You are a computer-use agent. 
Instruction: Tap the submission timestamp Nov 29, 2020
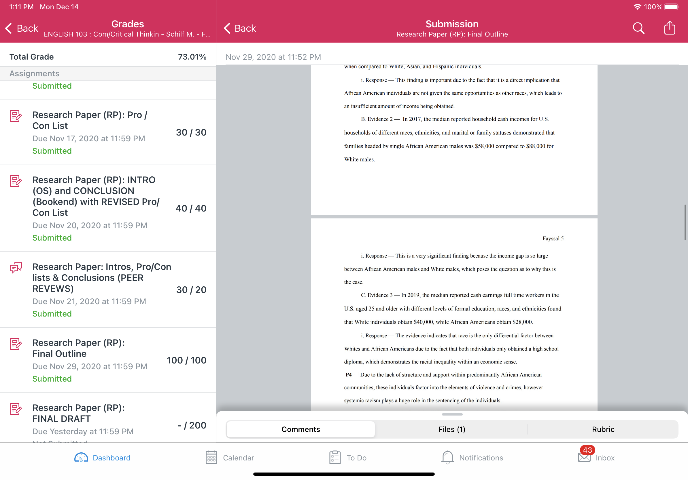pyautogui.click(x=273, y=57)
